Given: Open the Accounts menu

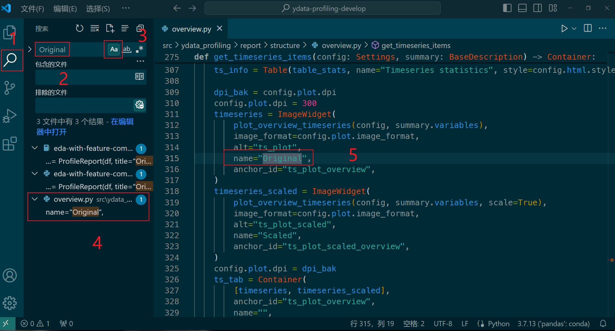Looking at the screenshot, I should (10, 276).
